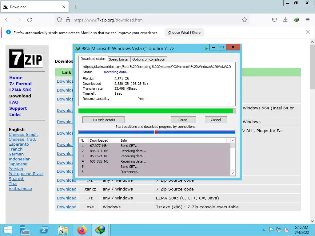Open the Support sidebar link

pyautogui.click(x=18, y=108)
